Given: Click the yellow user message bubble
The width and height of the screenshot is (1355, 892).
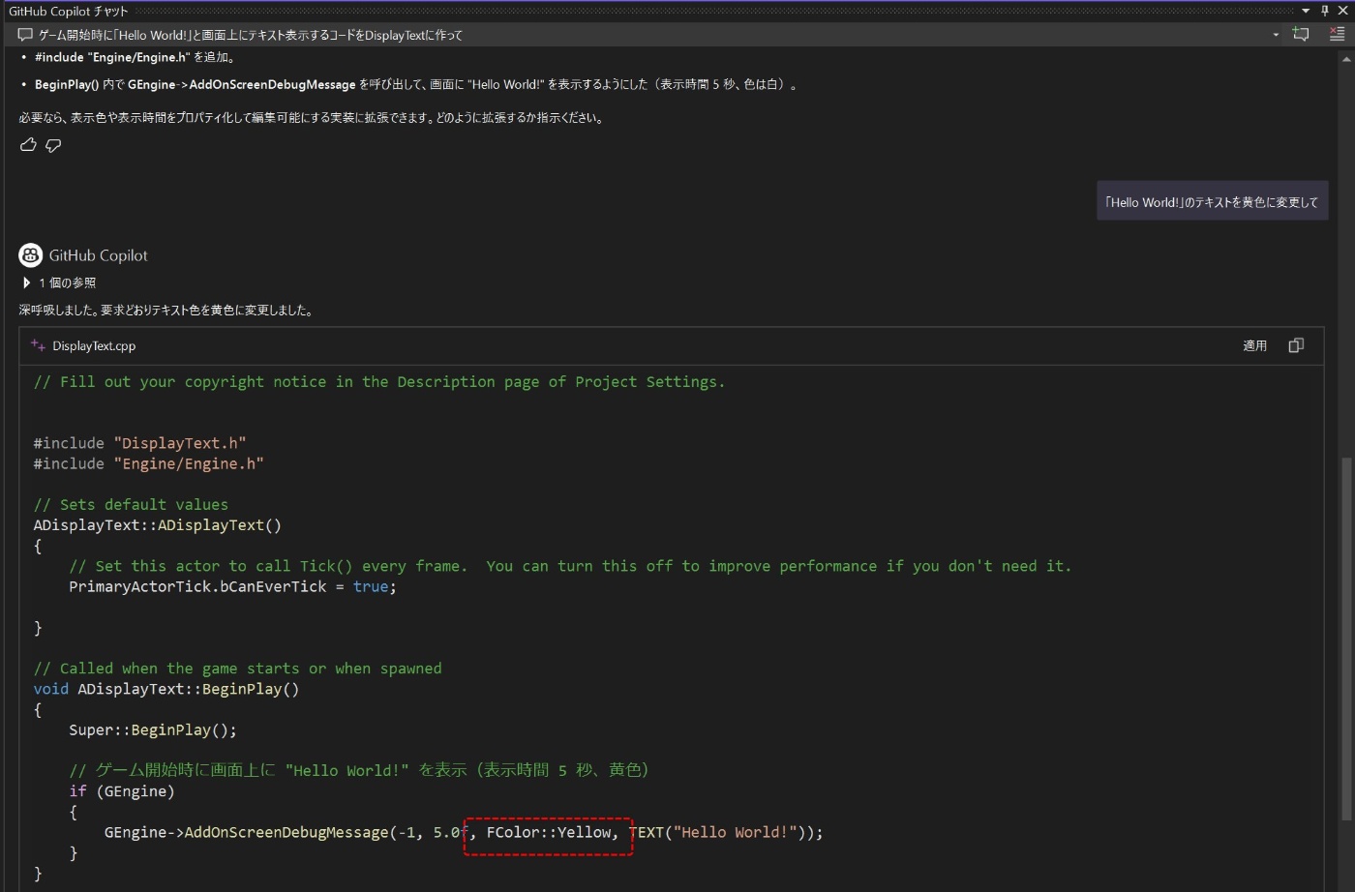Looking at the screenshot, I should coord(1212,200).
